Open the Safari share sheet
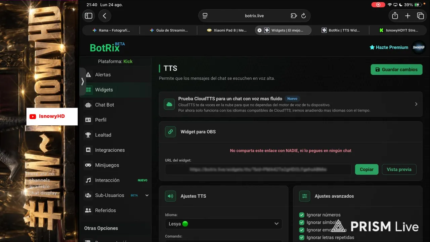The image size is (430, 242). [395, 16]
